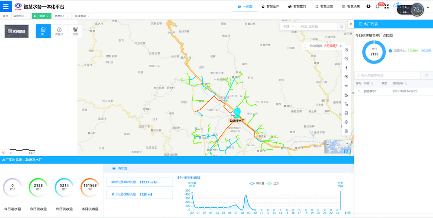Click the 实时设备 button

pyautogui.click(x=16, y=32)
